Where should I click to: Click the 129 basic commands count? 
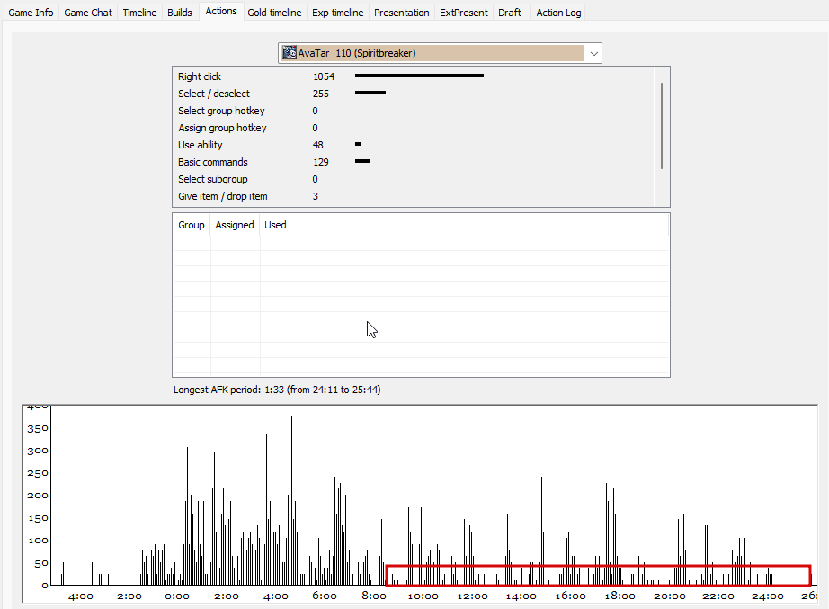[321, 162]
